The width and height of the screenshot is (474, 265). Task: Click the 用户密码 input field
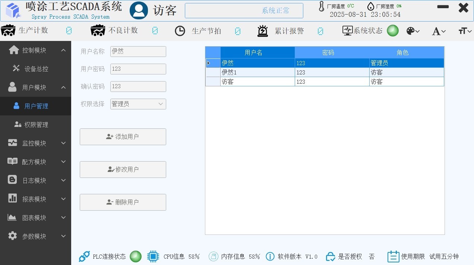point(138,69)
